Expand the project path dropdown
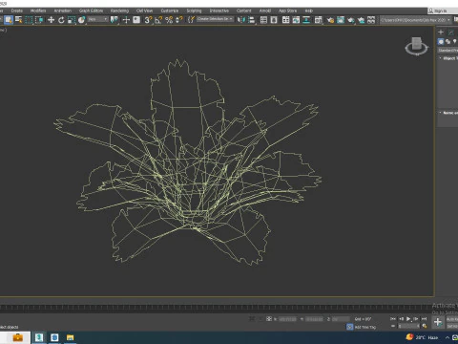This screenshot has width=458, height=344. pyautogui.click(x=416, y=20)
